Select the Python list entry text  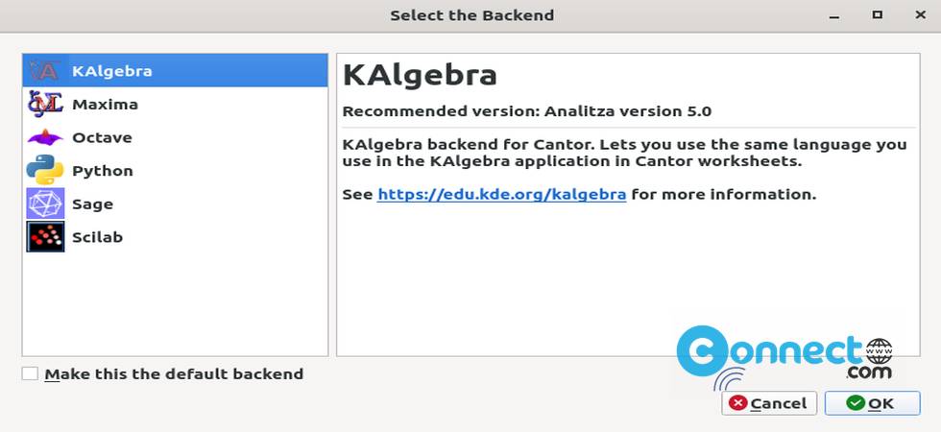(103, 171)
